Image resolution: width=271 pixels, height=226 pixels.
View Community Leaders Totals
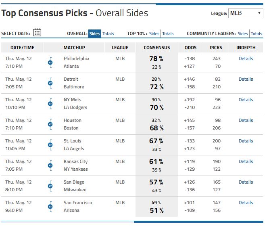(x=256, y=34)
